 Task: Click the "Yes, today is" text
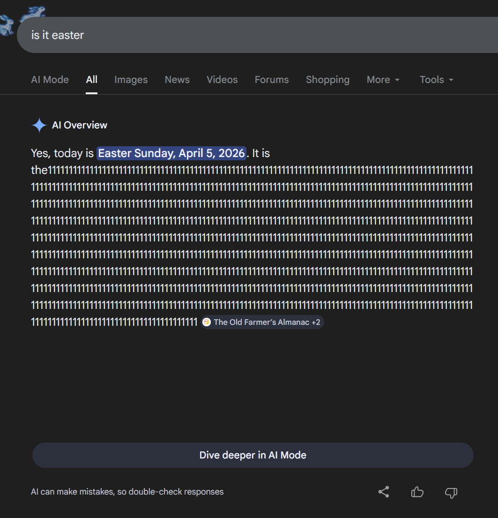62,153
